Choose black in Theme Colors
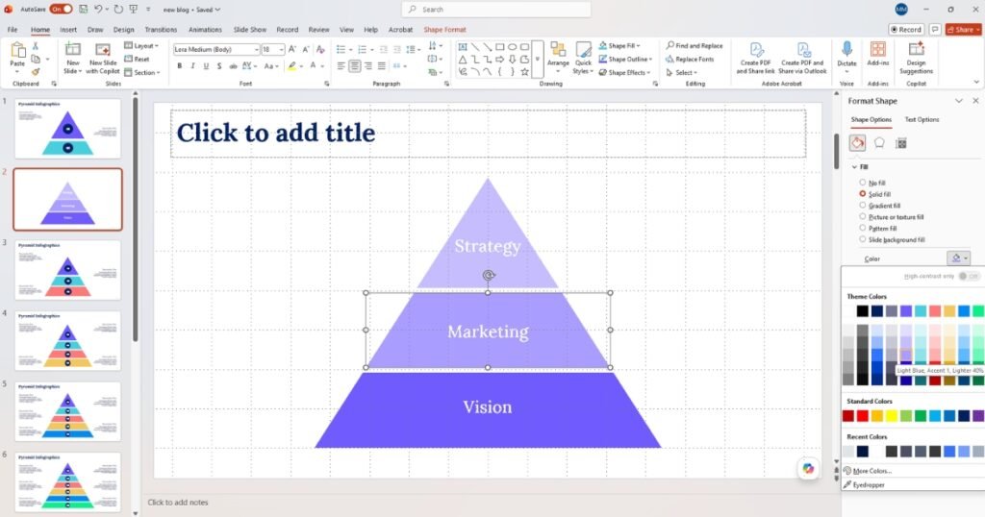 [863, 311]
